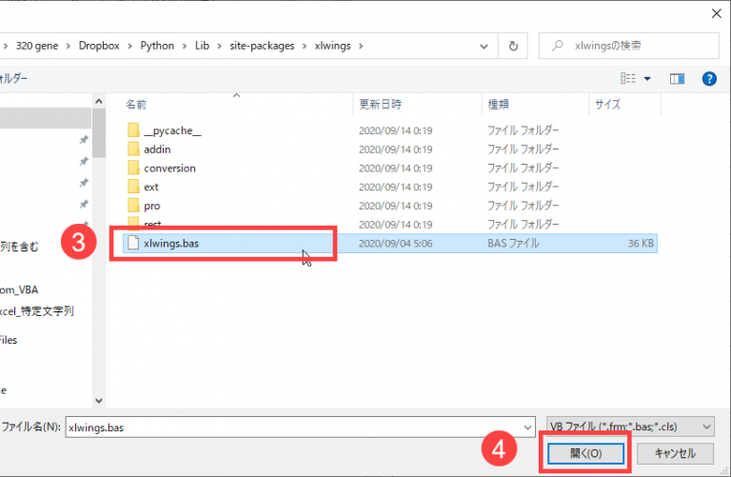Expand chevron after xlwings in breadcrumb
Viewport: 731px width, 477px height.
(361, 46)
